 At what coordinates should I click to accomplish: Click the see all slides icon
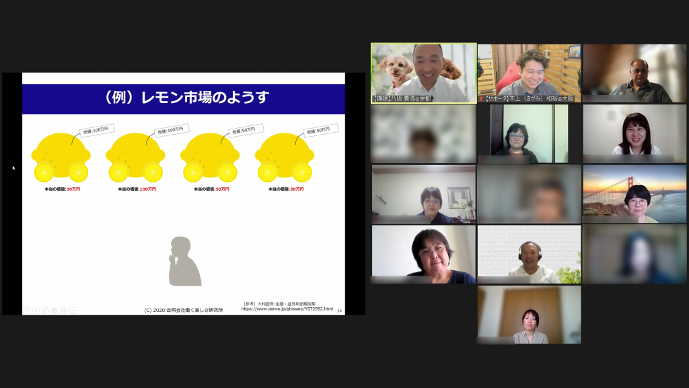[54, 310]
